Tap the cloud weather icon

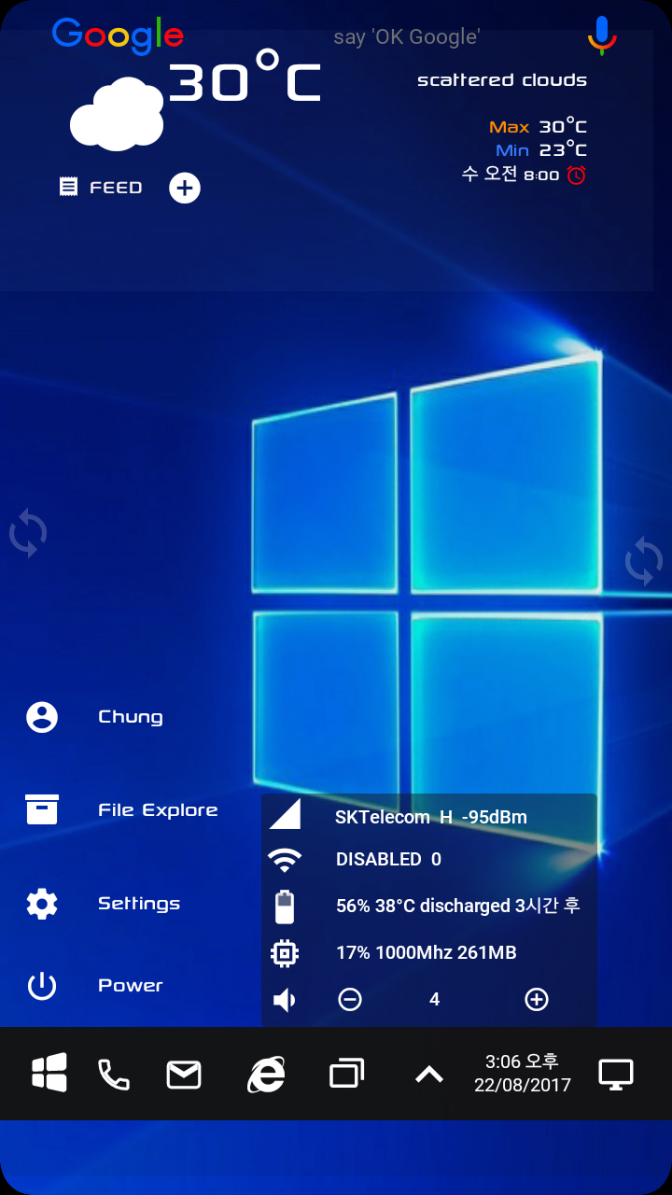pos(118,115)
